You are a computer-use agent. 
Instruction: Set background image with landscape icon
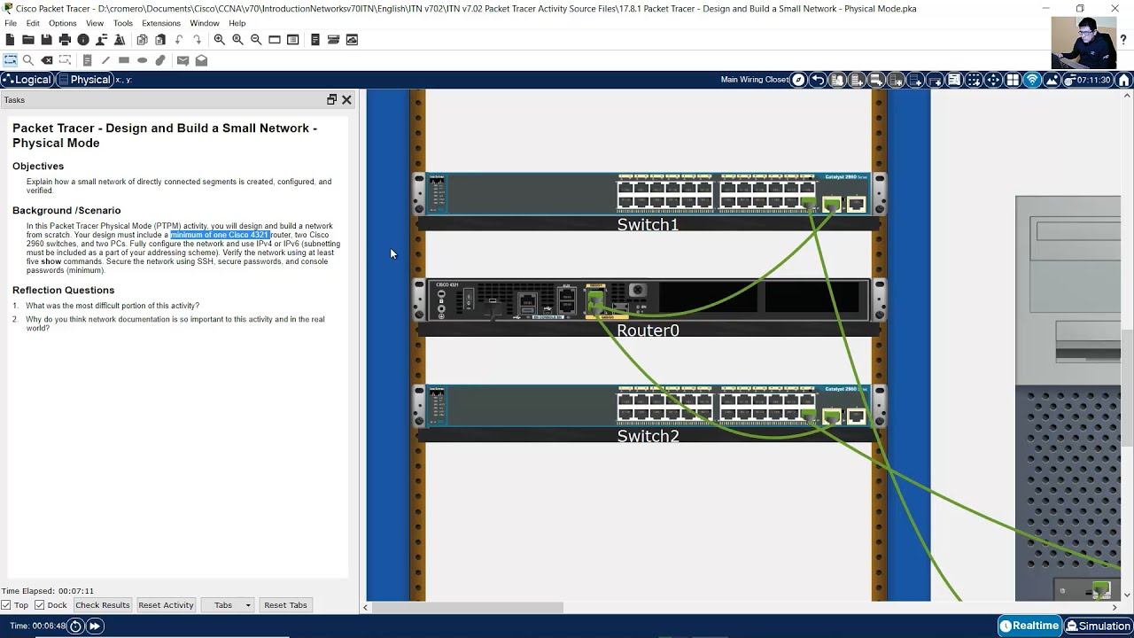[1052, 80]
